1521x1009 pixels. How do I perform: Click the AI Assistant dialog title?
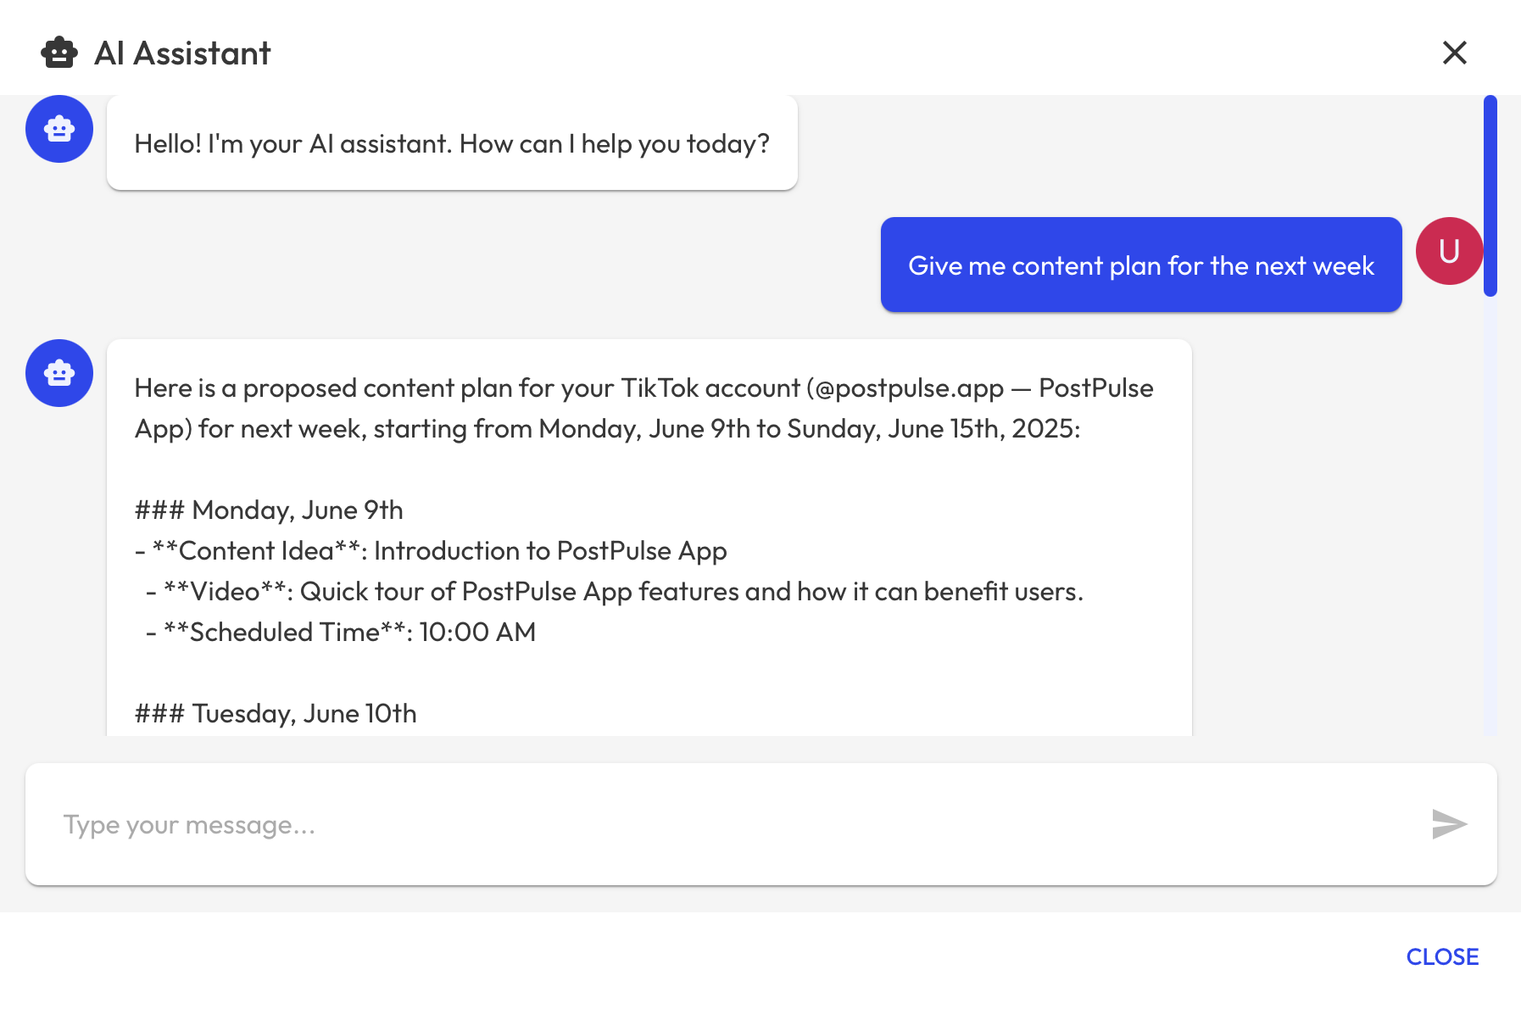pyautogui.click(x=182, y=53)
